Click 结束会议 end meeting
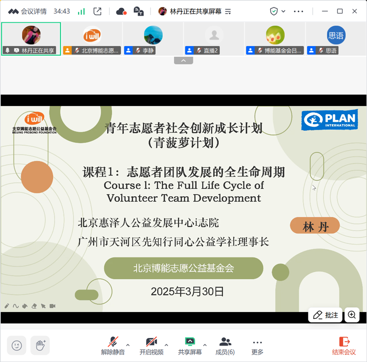Viewport: 367px width, 362px height. 344,346
